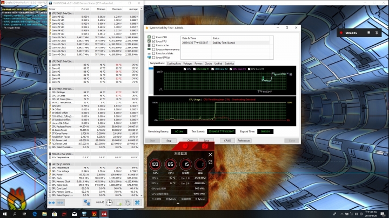Switch to HWiNFO taskbar icon
Viewport: 389px width, 218px height.
(x=84, y=214)
